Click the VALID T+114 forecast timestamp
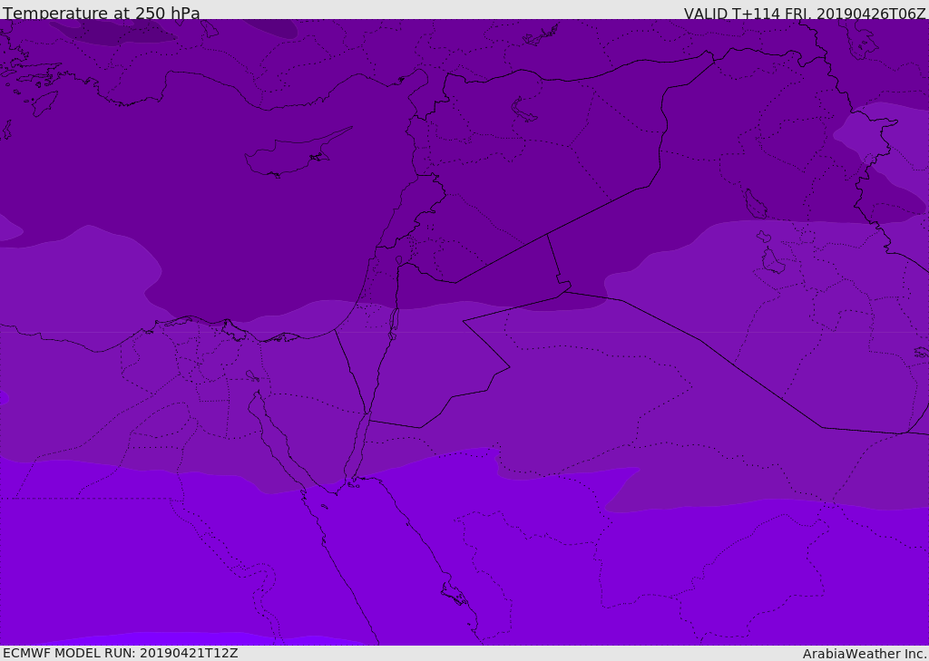This screenshot has height=661, width=929. tap(804, 14)
